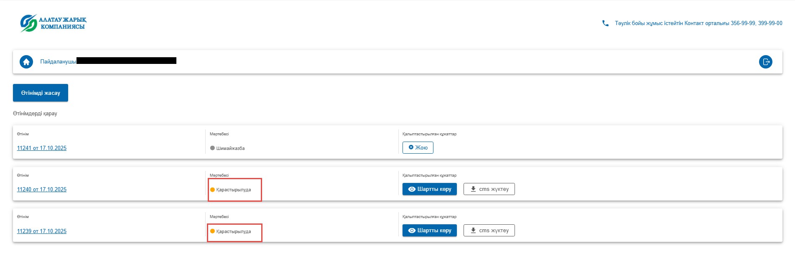Click the orange status dot for request 11240
795x274 pixels.
coord(212,190)
